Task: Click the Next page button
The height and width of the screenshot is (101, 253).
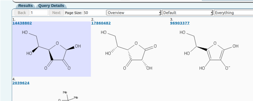Action: [56, 13]
